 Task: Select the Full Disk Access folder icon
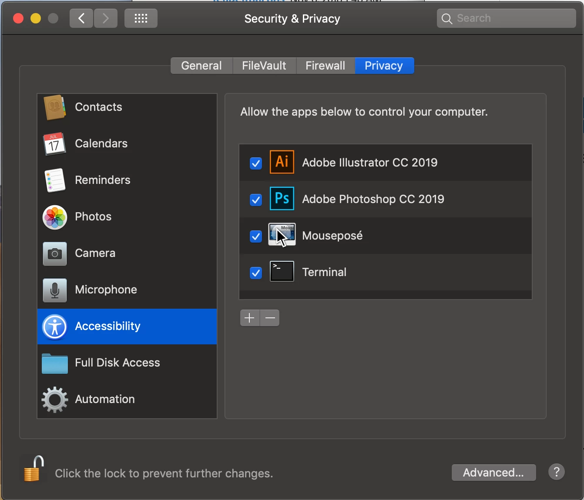(x=55, y=363)
